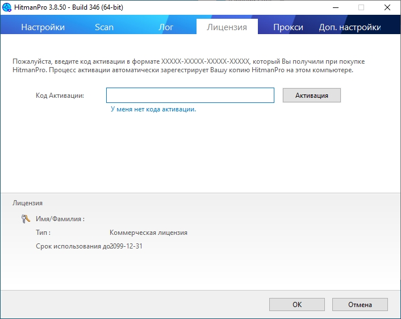Select the Лицензия tab
401x319 pixels.
coord(227,27)
